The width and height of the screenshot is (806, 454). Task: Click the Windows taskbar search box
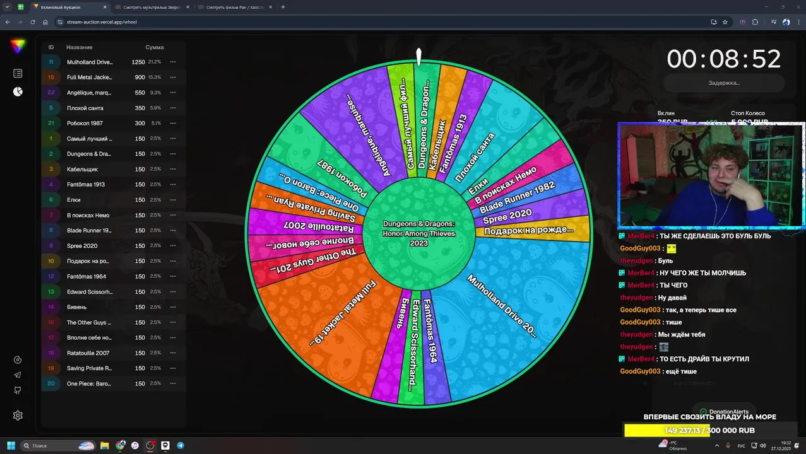coord(58,446)
